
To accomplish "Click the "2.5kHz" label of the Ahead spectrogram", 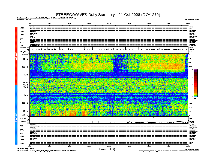I will (x=25, y=55).
